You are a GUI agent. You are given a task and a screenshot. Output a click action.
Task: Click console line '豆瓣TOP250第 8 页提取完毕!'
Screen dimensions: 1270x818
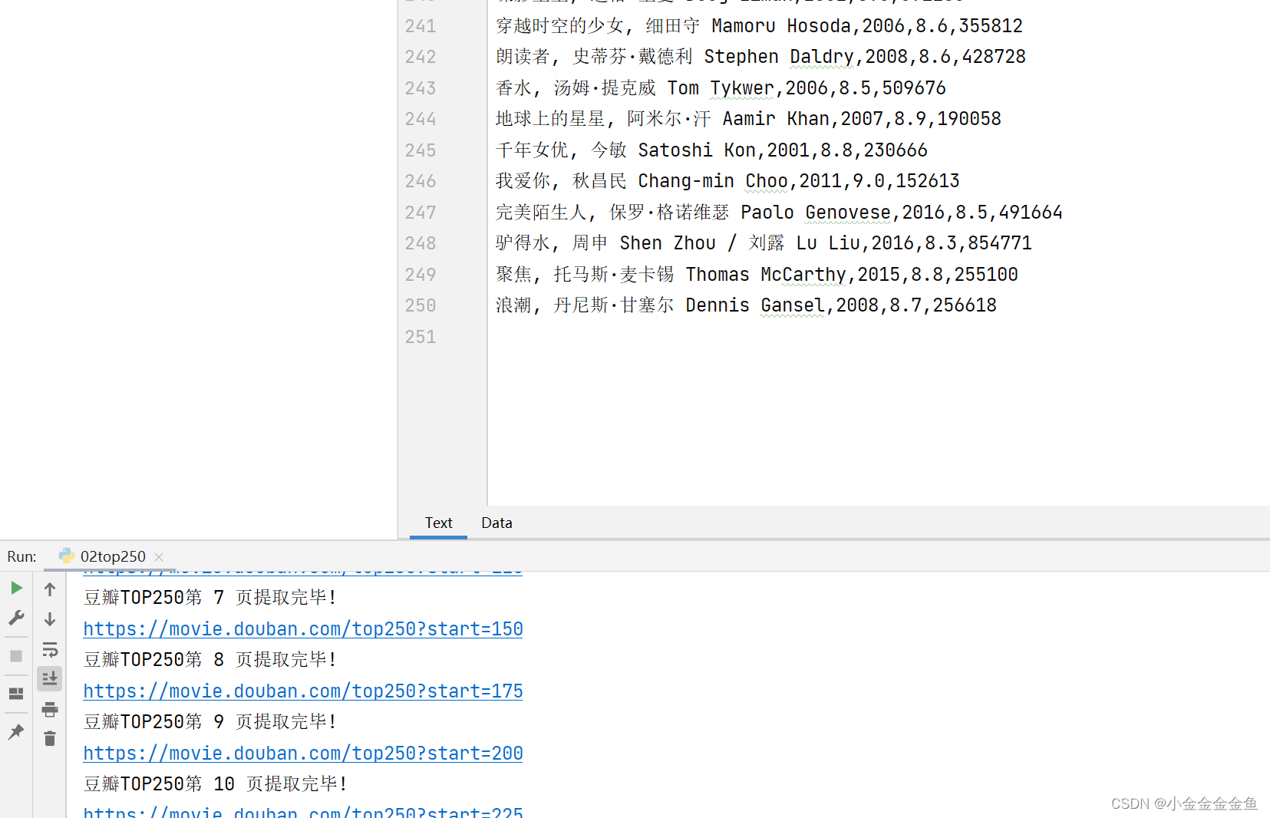point(210,660)
